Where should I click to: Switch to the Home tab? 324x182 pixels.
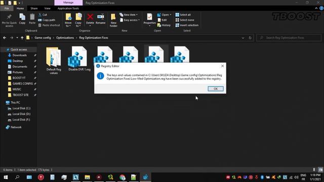(x=20, y=9)
